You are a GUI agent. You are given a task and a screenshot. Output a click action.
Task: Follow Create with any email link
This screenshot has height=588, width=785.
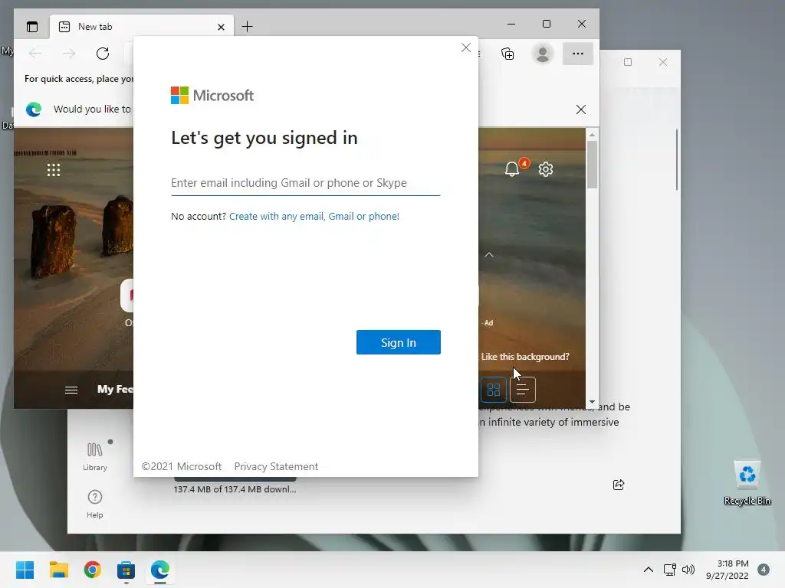(314, 217)
